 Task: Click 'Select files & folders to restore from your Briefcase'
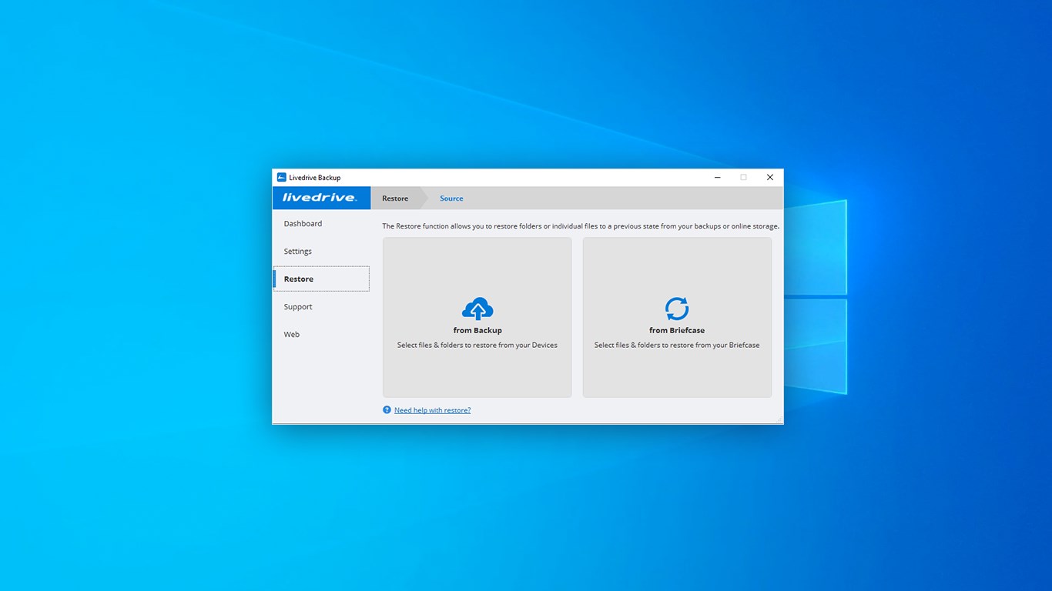677,345
